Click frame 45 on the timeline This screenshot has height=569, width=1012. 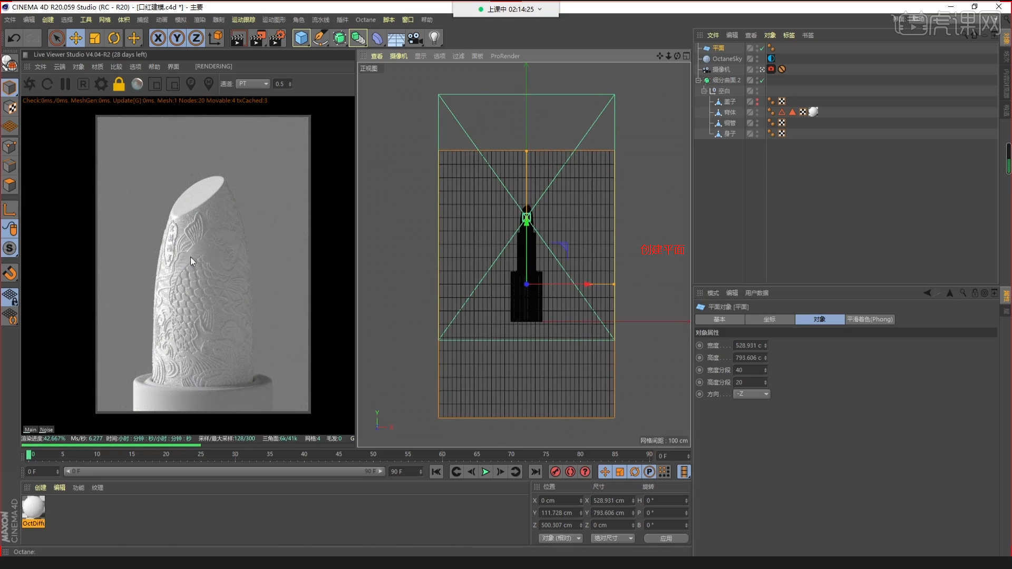(x=338, y=455)
